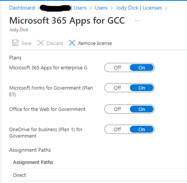Select On for OneDrive for business Plan 1
187x183 pixels.
[x=142, y=129]
